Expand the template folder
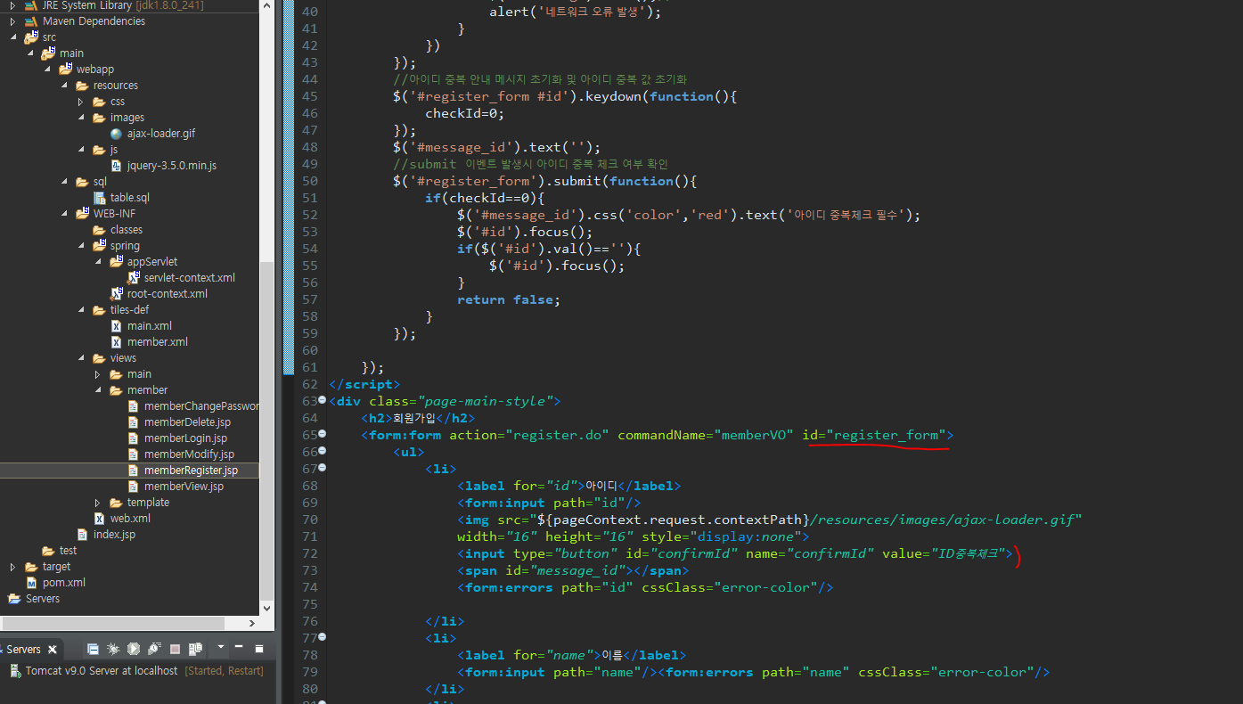 coord(97,503)
